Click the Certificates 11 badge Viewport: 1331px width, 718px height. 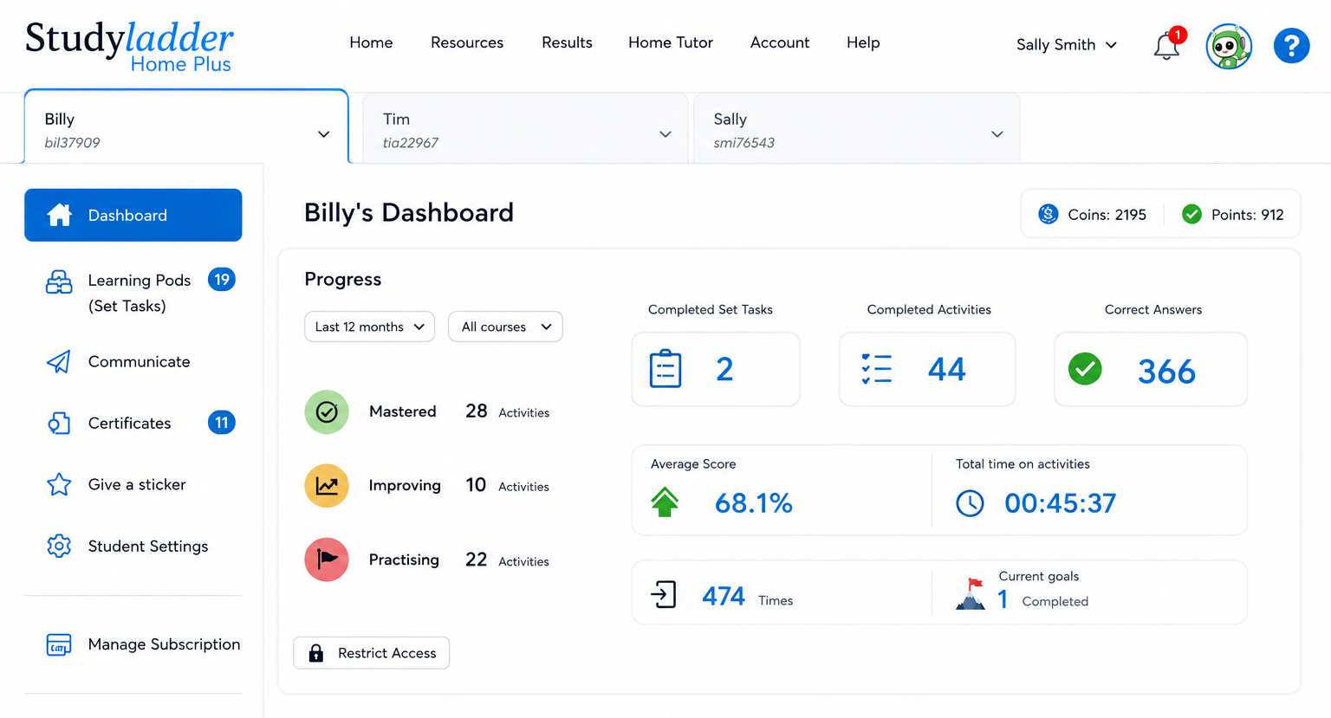[222, 423]
